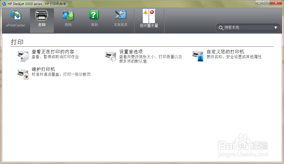Minimize the HP printer assistant window
284x164 pixels.
tap(259, 3)
